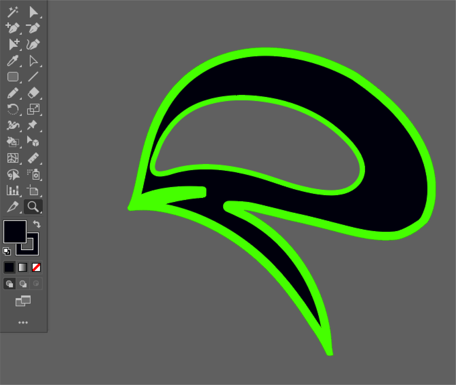
Task: Choose the Live Paint Bucket tool
Action: (13, 142)
